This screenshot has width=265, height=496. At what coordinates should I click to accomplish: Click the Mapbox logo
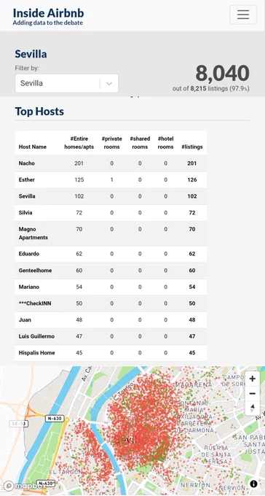23,485
